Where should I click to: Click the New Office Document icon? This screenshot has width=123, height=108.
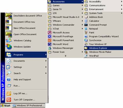coord(9,28)
